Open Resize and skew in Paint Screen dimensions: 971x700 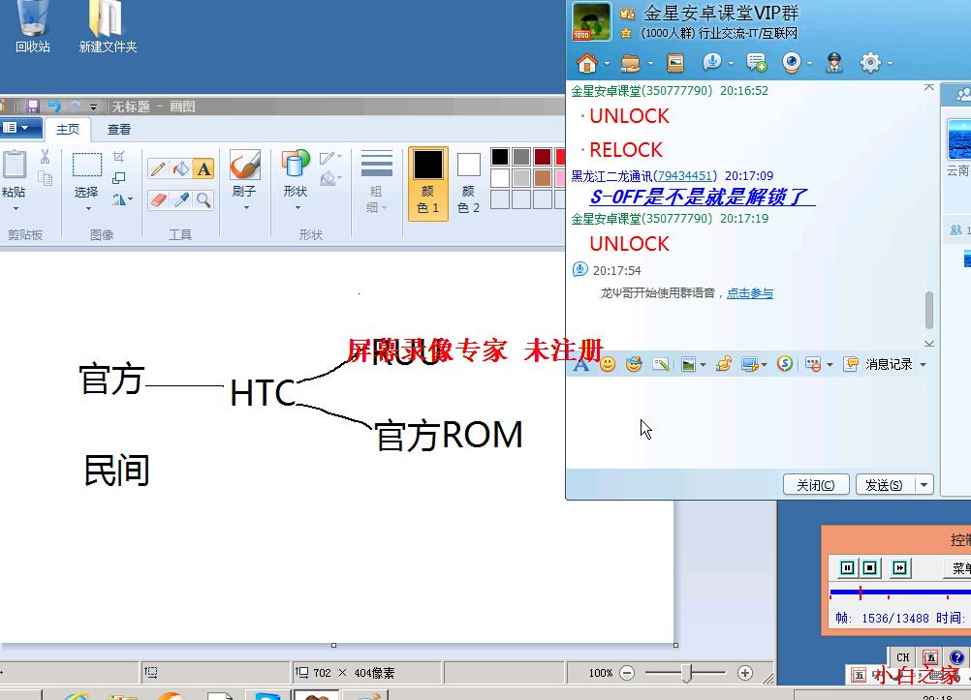(119, 178)
